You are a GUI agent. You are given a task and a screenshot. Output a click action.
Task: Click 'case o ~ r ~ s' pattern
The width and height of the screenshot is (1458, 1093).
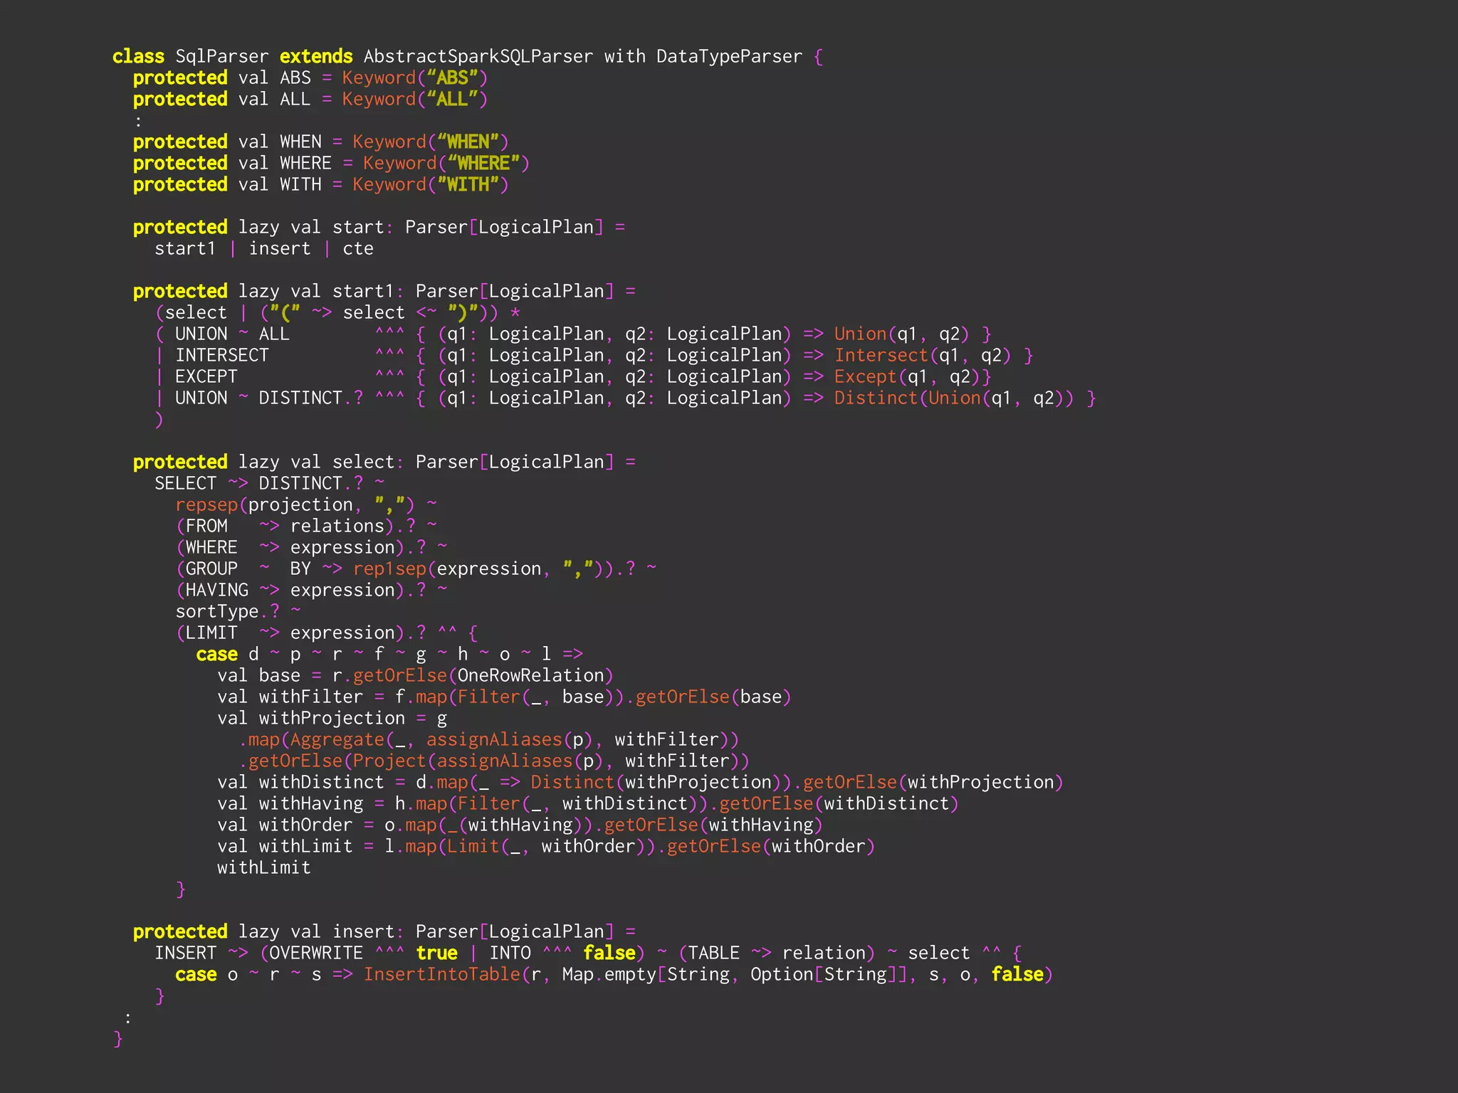click(248, 974)
